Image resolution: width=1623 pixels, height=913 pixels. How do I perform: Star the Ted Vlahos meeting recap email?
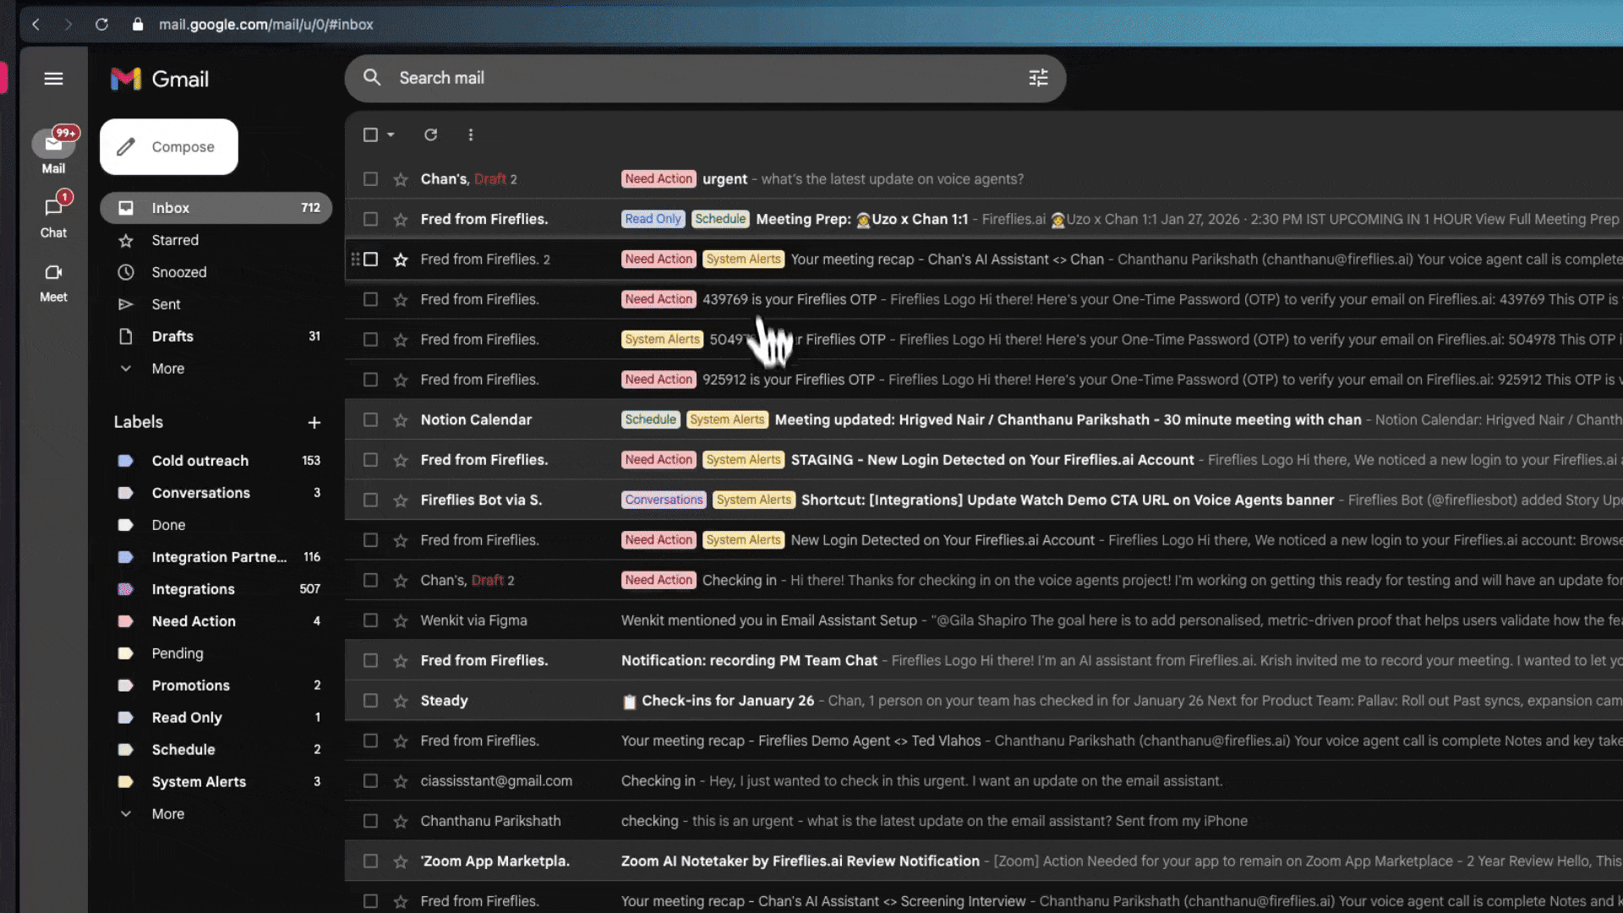click(401, 741)
